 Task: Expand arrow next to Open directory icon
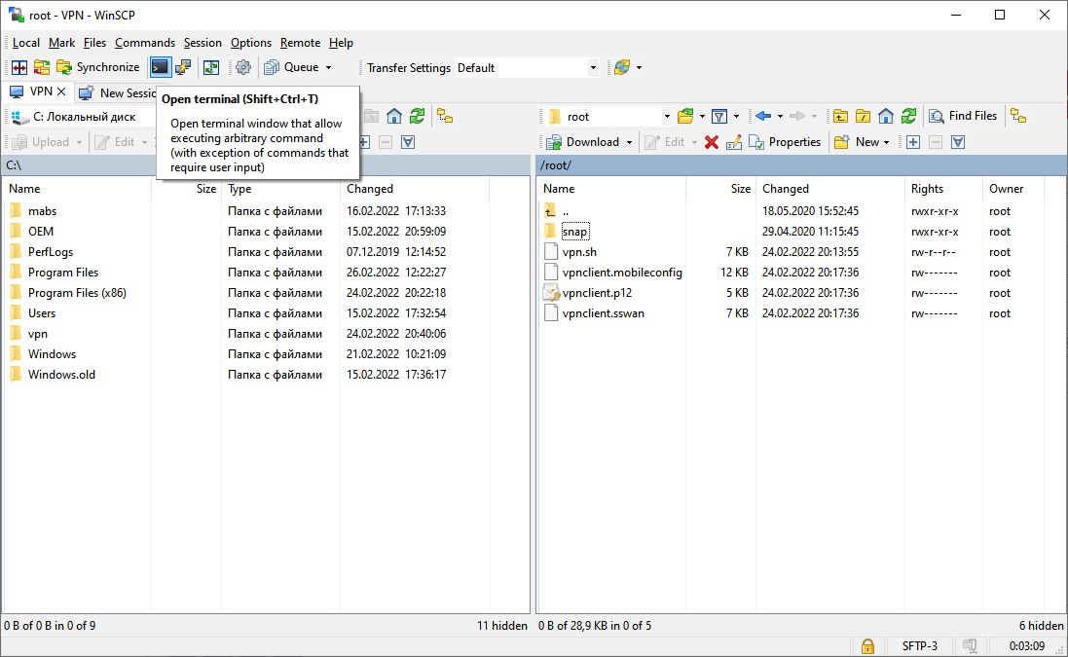click(x=702, y=117)
